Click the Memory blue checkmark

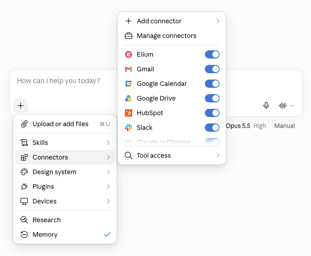[107, 235]
